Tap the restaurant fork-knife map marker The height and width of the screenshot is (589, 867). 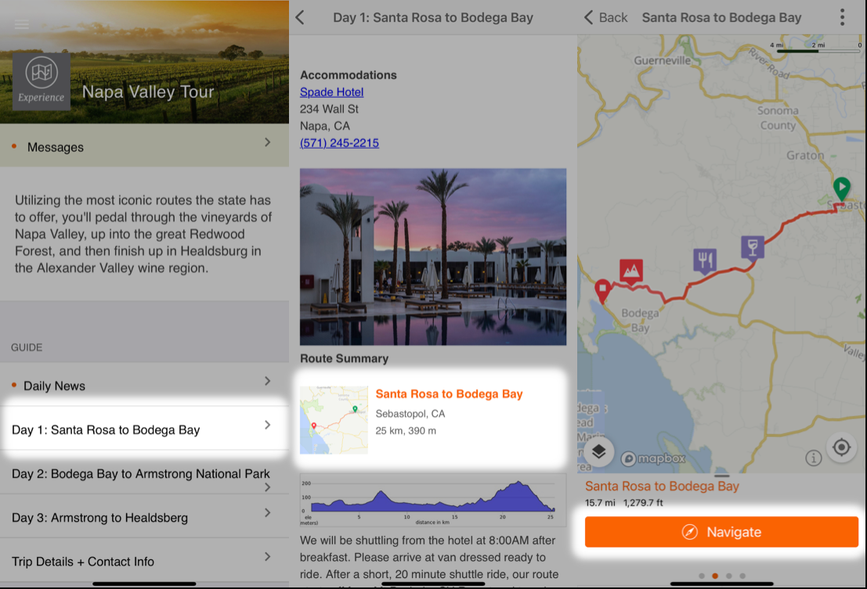click(x=705, y=260)
